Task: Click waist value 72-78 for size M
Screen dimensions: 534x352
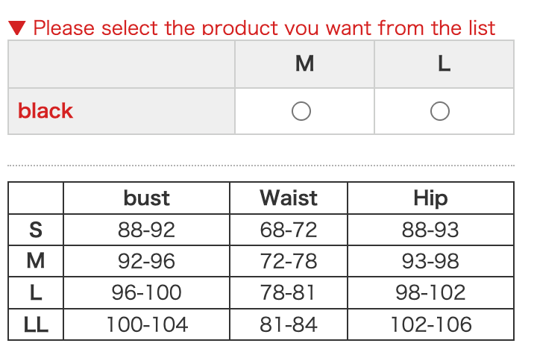Action: (x=288, y=261)
